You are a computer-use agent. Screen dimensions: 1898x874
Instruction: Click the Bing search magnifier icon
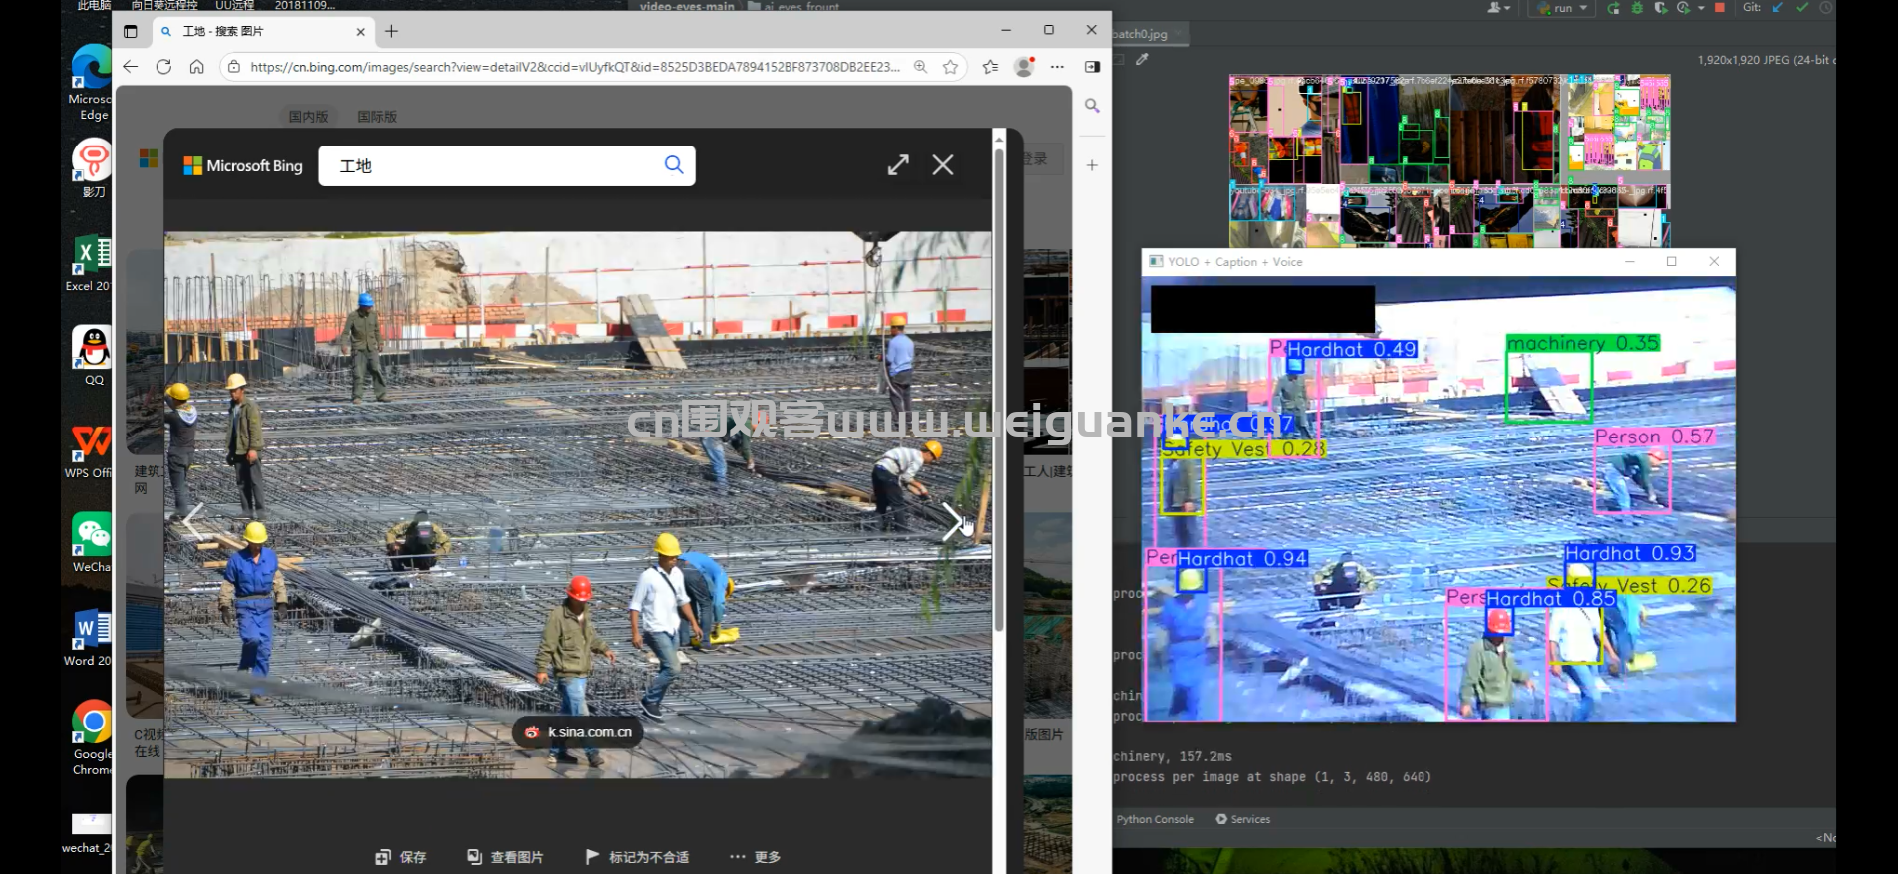click(674, 165)
